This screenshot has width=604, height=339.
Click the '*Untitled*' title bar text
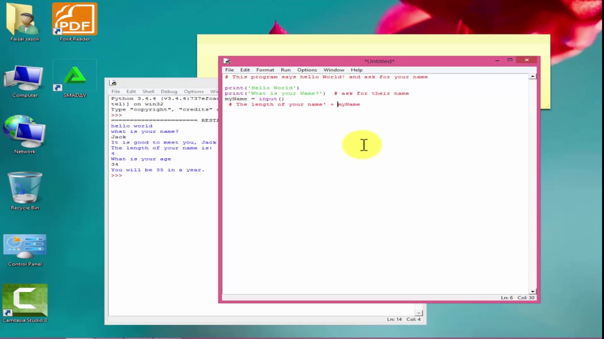(379, 61)
